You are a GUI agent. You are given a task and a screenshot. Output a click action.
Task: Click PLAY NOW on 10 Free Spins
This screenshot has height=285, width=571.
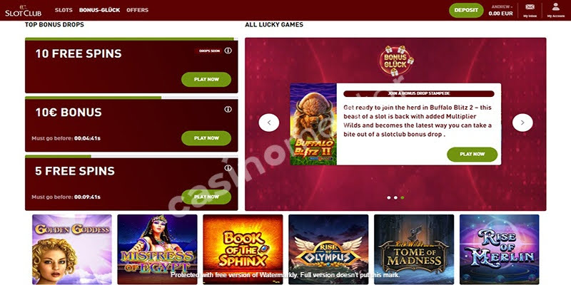206,79
